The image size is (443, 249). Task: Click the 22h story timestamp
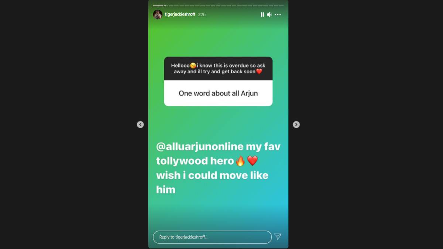[202, 14]
